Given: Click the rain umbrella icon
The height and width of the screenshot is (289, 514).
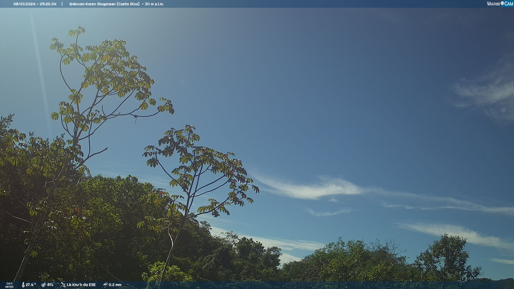Looking at the screenshot, I should click(105, 285).
